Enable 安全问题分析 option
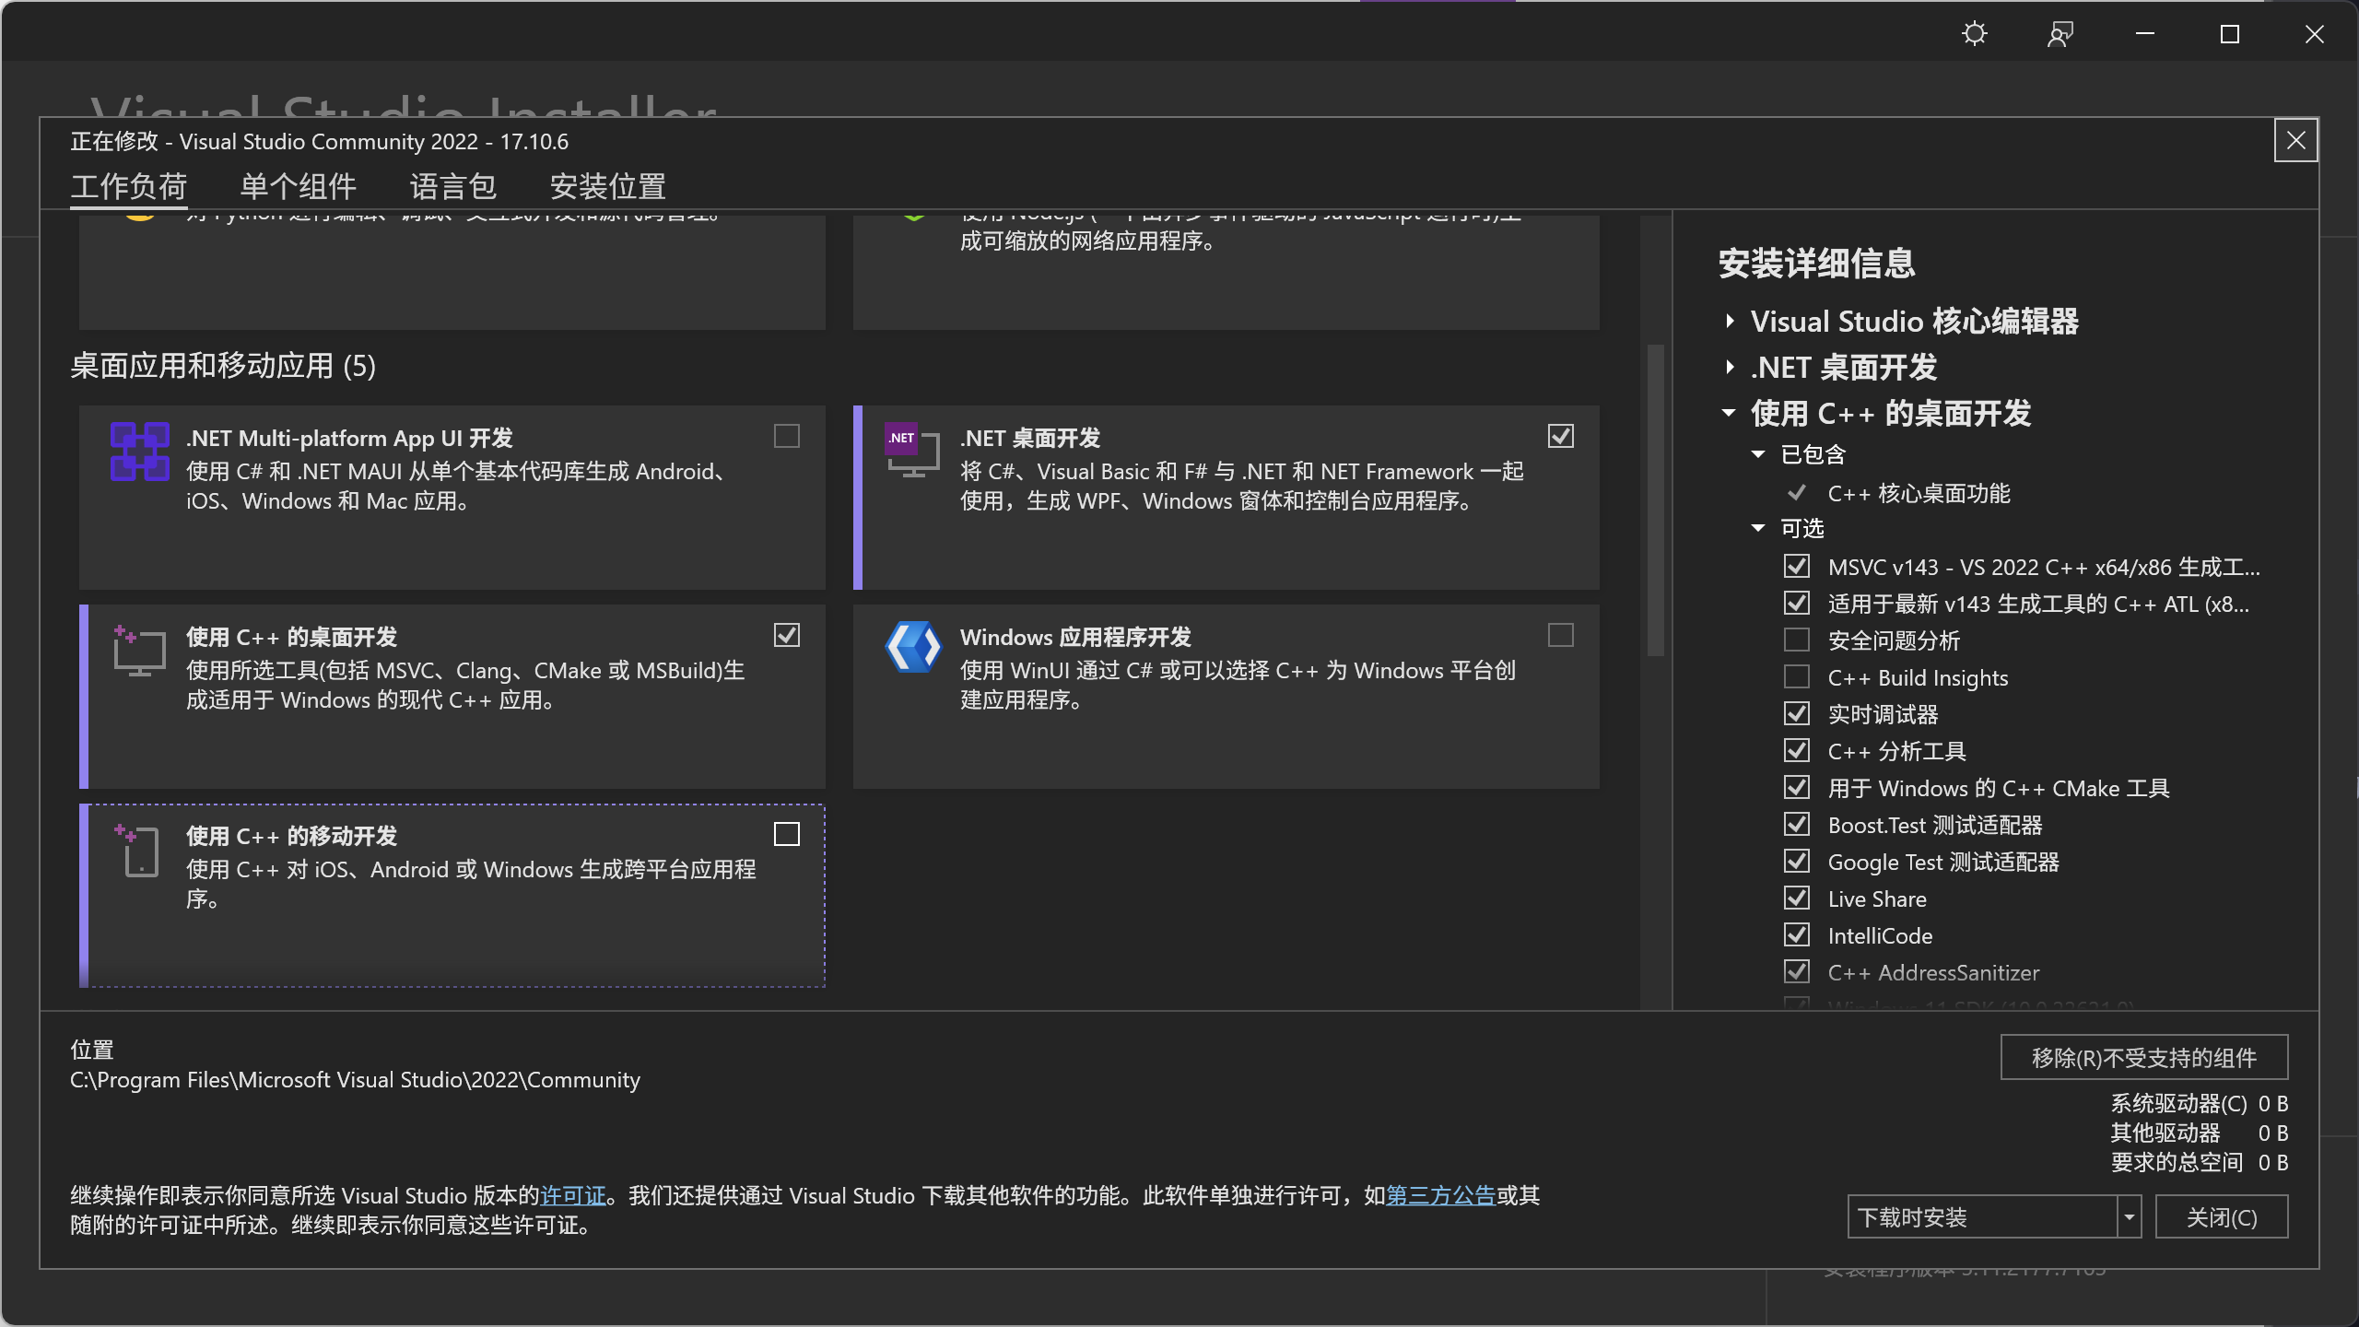 (1797, 640)
